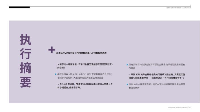The image size is (200, 112).
Task: Select header text 汽车行业的可持续发展
Action: (174, 8)
